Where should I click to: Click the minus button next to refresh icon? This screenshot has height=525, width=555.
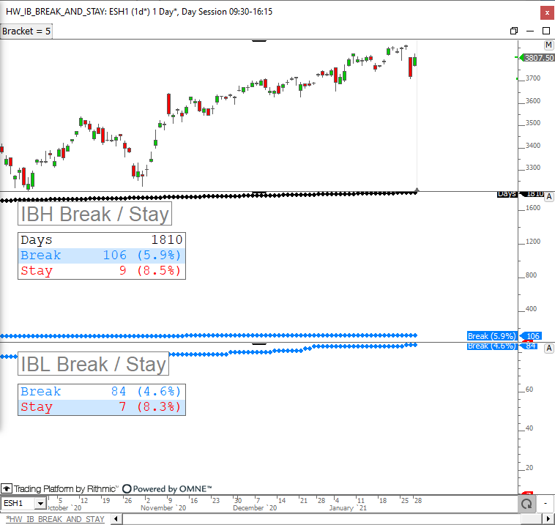tap(546, 504)
